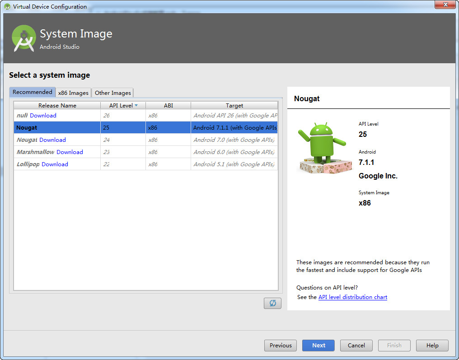This screenshot has height=360, width=459.
Task: Click the Next button
Action: point(318,346)
